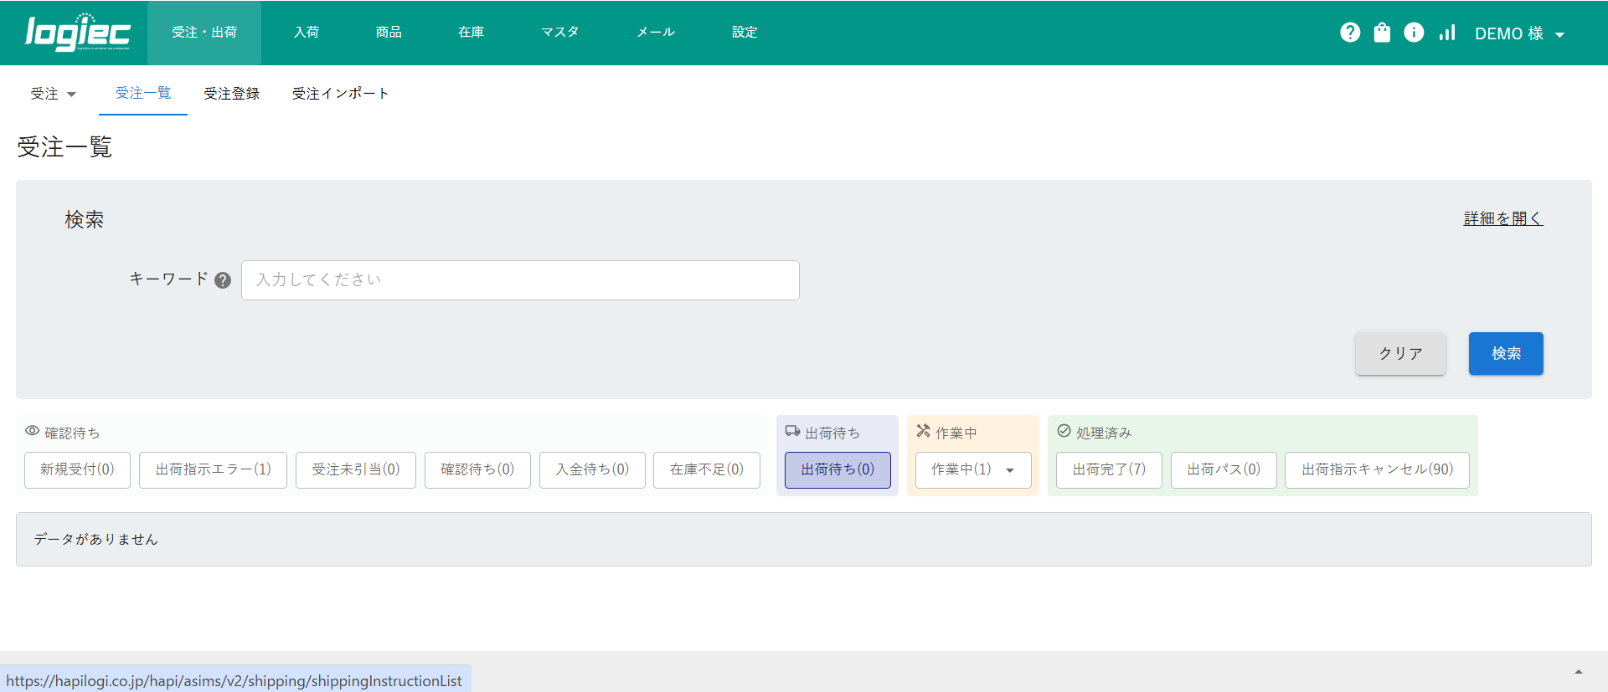This screenshot has height=692, width=1608.
Task: Select the 出荷指示キャンセル(90) filter
Action: [x=1377, y=469]
